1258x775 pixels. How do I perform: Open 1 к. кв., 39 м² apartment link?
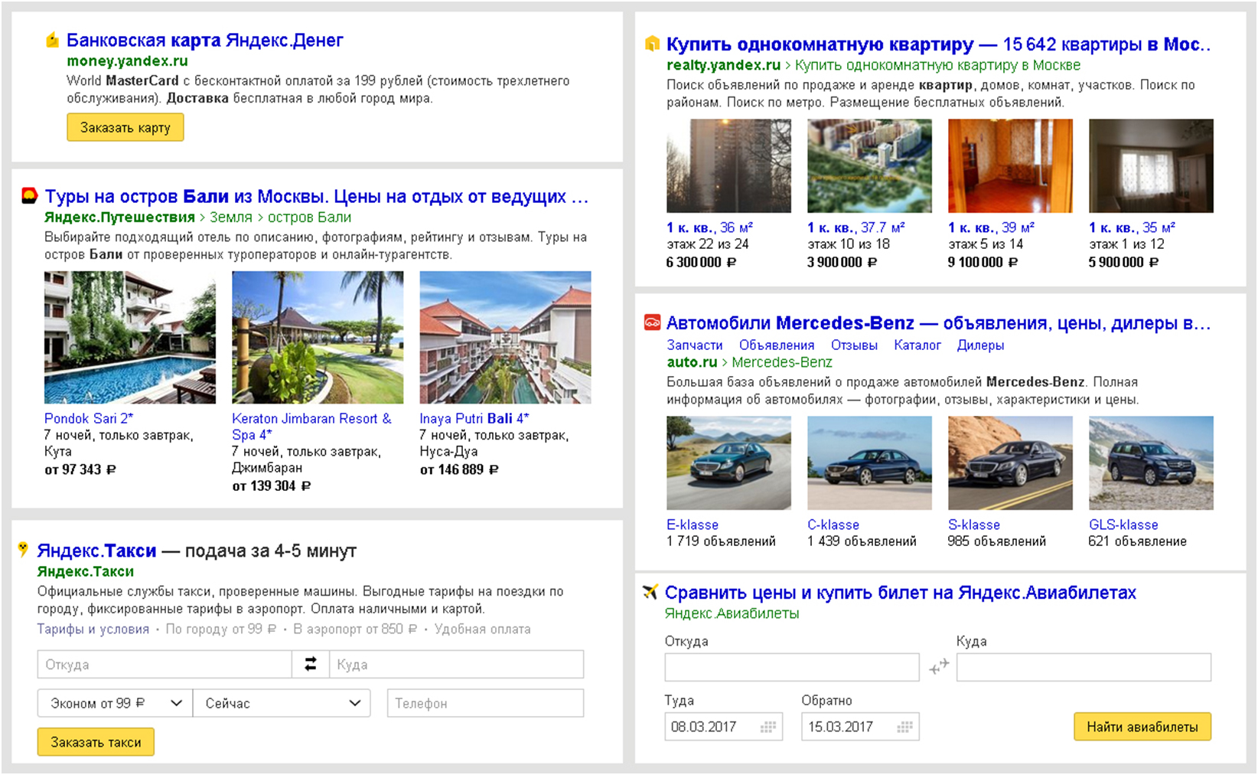pos(991,227)
